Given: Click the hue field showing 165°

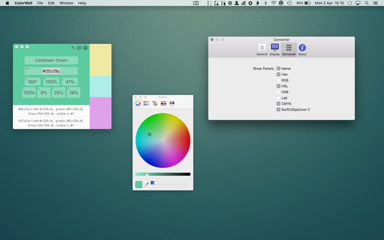Looking at the screenshot, I should (33, 82).
